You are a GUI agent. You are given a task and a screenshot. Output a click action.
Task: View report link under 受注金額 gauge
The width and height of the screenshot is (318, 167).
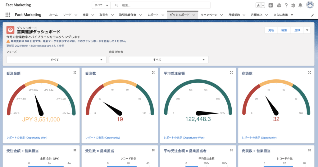click(x=27, y=138)
